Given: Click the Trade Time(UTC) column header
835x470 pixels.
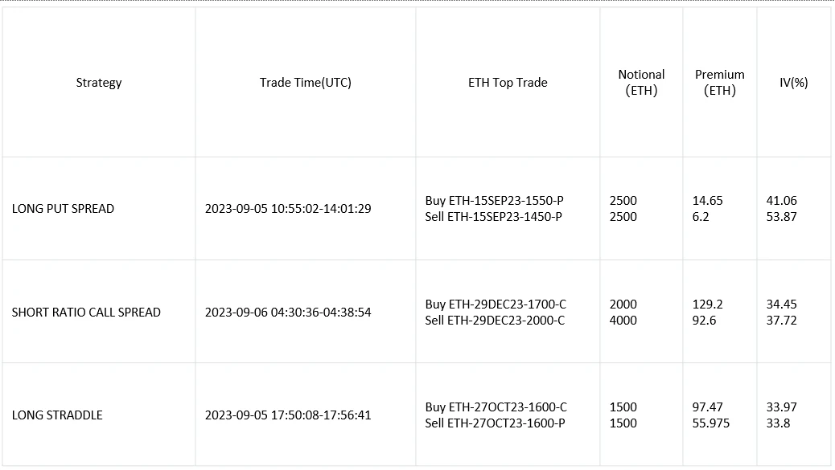Looking at the screenshot, I should click(x=305, y=83).
